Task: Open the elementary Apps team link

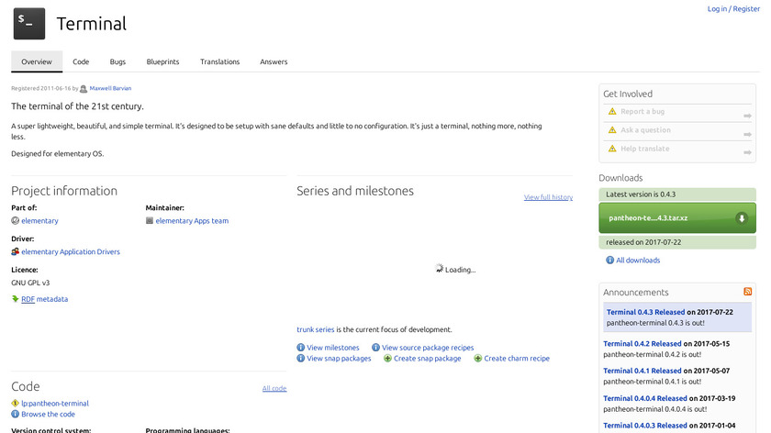Action: point(192,221)
